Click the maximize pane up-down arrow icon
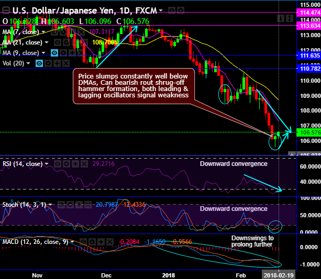 pos(290,18)
